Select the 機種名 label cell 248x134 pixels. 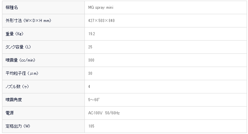point(43,7)
